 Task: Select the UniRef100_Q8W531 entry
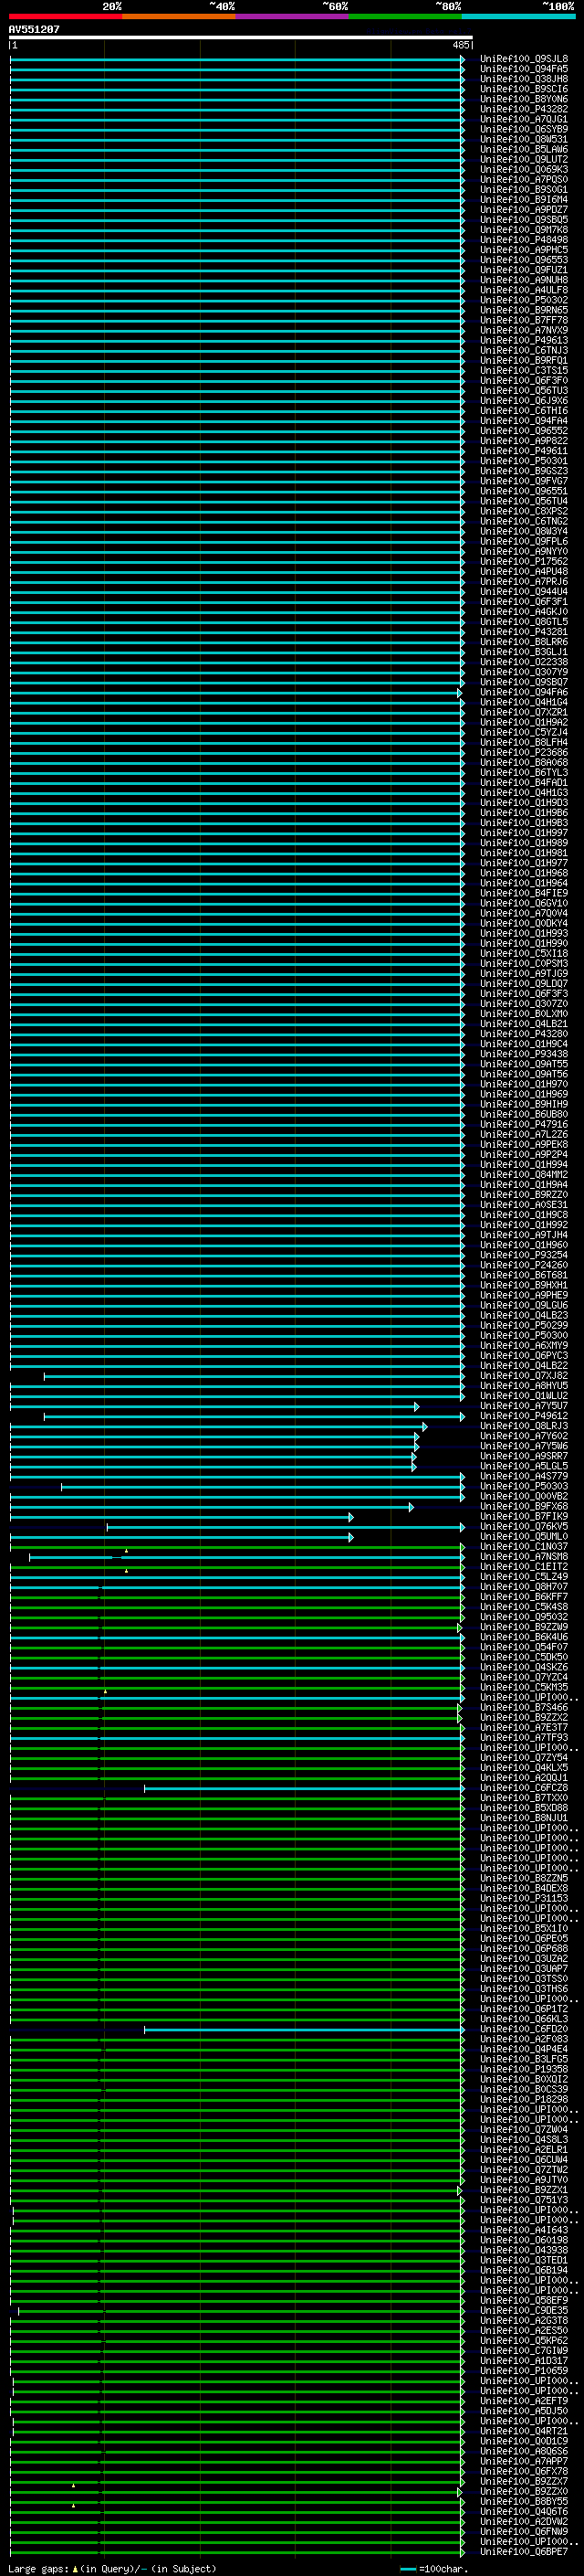(x=524, y=139)
